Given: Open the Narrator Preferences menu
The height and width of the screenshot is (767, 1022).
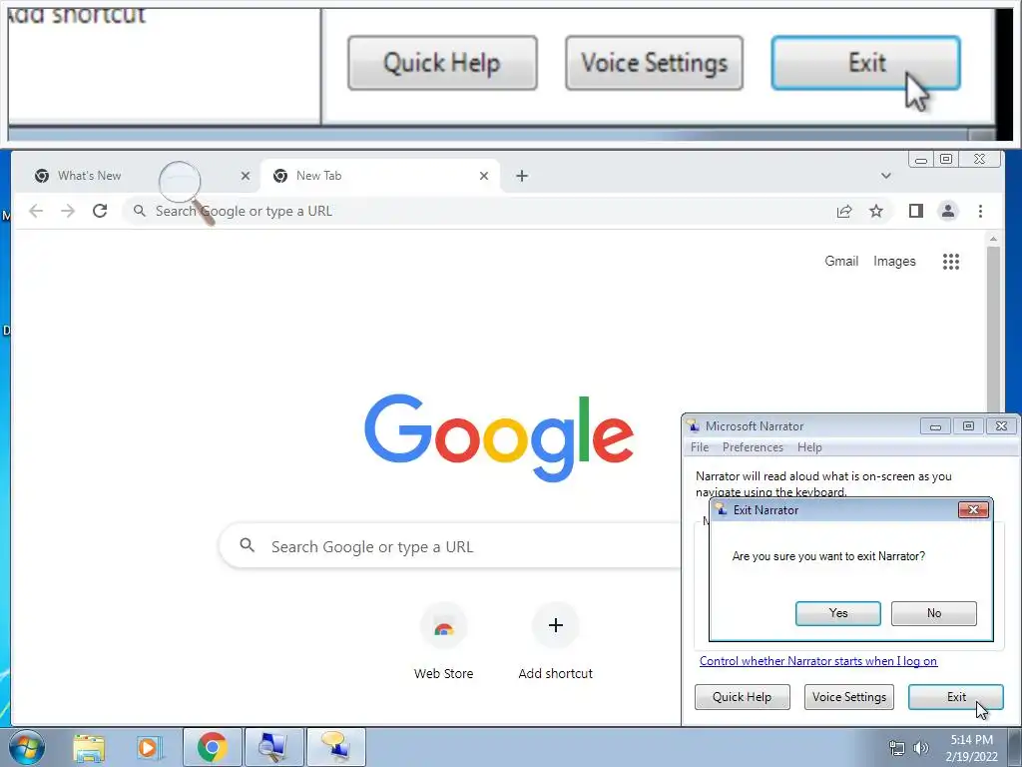Looking at the screenshot, I should point(753,447).
